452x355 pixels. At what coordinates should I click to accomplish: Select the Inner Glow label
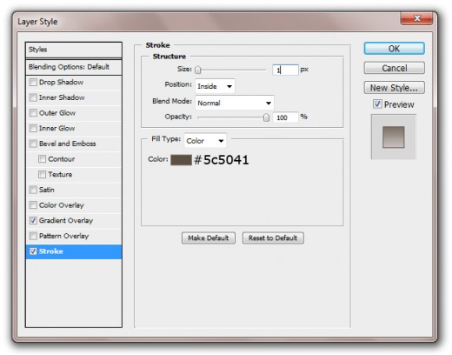57,129
